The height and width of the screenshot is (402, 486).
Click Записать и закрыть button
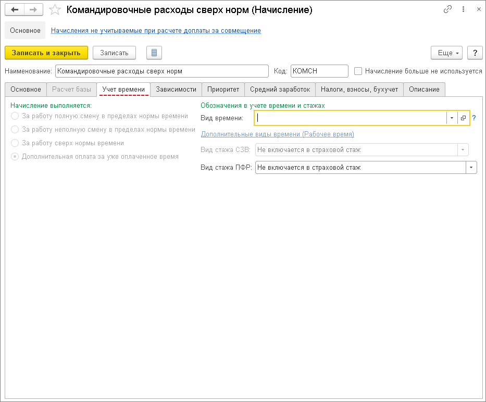[x=46, y=53]
